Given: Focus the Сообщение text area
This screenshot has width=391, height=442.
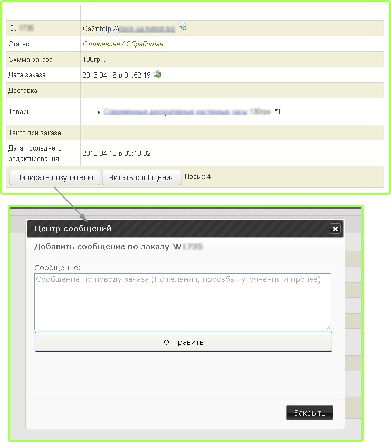Looking at the screenshot, I should 183,301.
